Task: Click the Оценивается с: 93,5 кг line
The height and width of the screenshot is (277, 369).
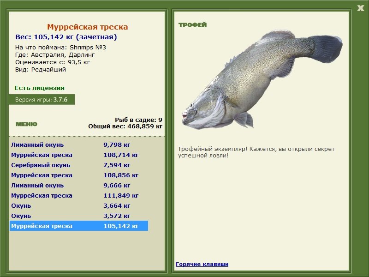Action: [53, 62]
